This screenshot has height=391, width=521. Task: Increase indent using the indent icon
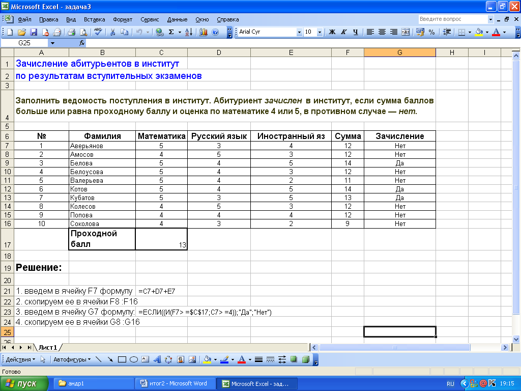tap(447, 32)
